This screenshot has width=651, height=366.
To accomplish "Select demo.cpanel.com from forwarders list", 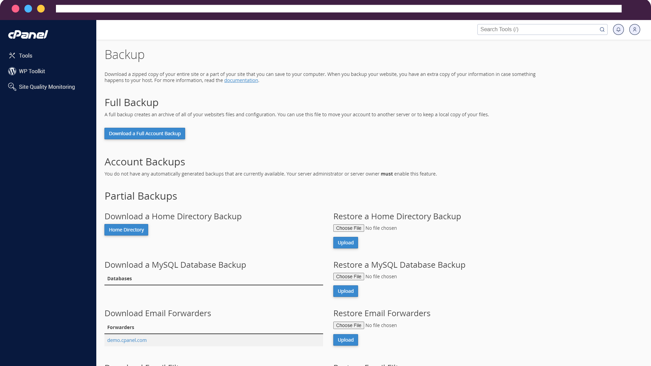I will 127,340.
